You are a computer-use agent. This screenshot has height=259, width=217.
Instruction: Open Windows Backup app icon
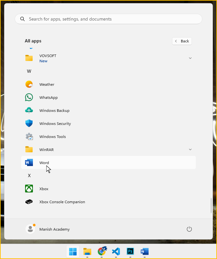click(29, 111)
